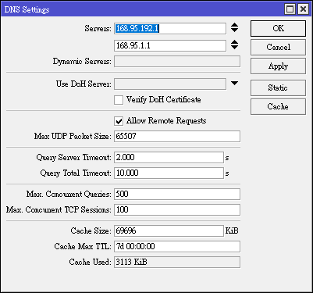Click the Cache Used value 3113 KiB

[177, 262]
